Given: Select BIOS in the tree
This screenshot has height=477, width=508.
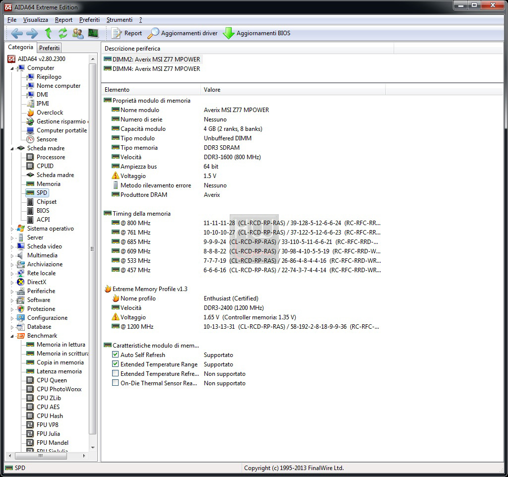Looking at the screenshot, I should [43, 211].
